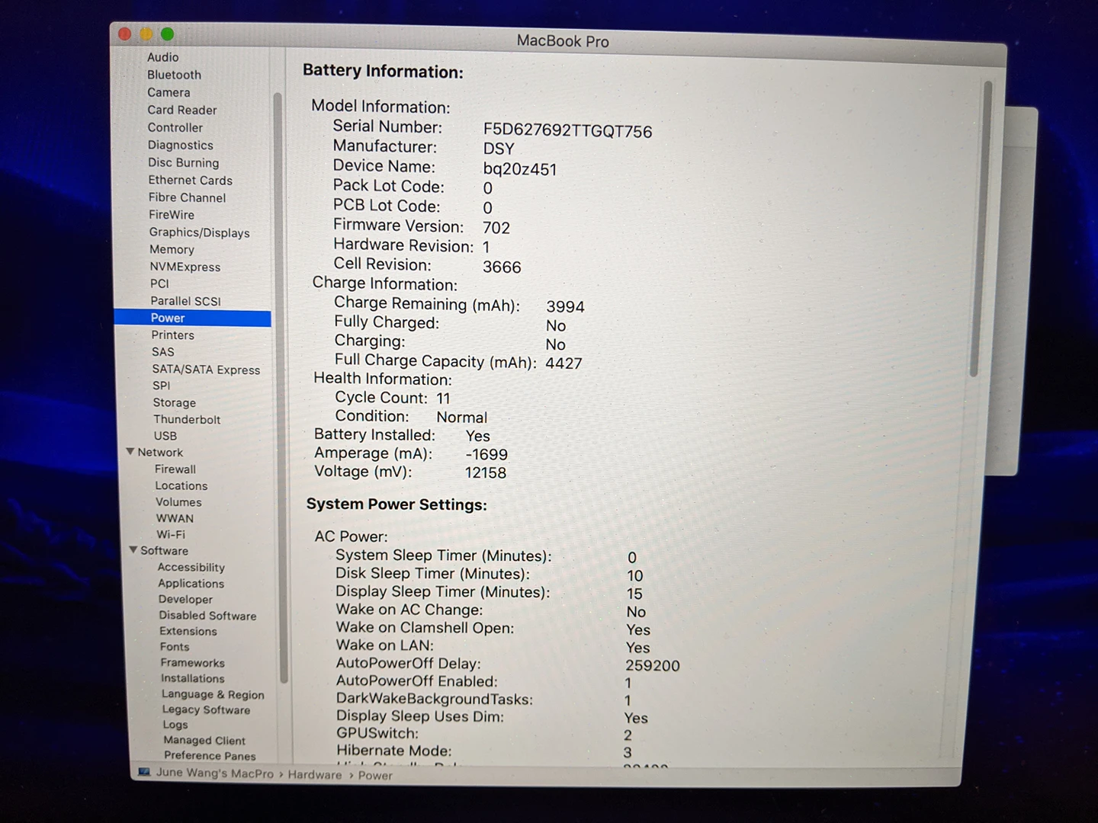The width and height of the screenshot is (1098, 823).
Task: Select the PCI entry
Action: point(159,283)
